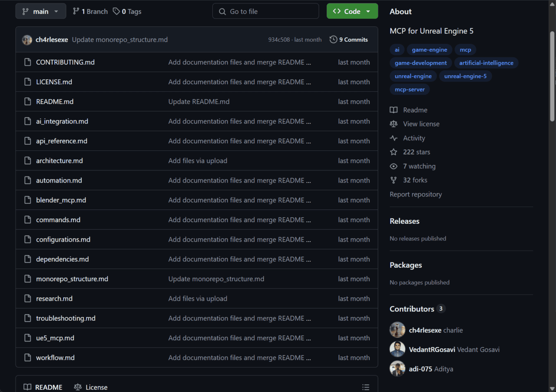This screenshot has height=392, width=556.
Task: Select the artificial-intelligence topic tag
Action: point(486,63)
